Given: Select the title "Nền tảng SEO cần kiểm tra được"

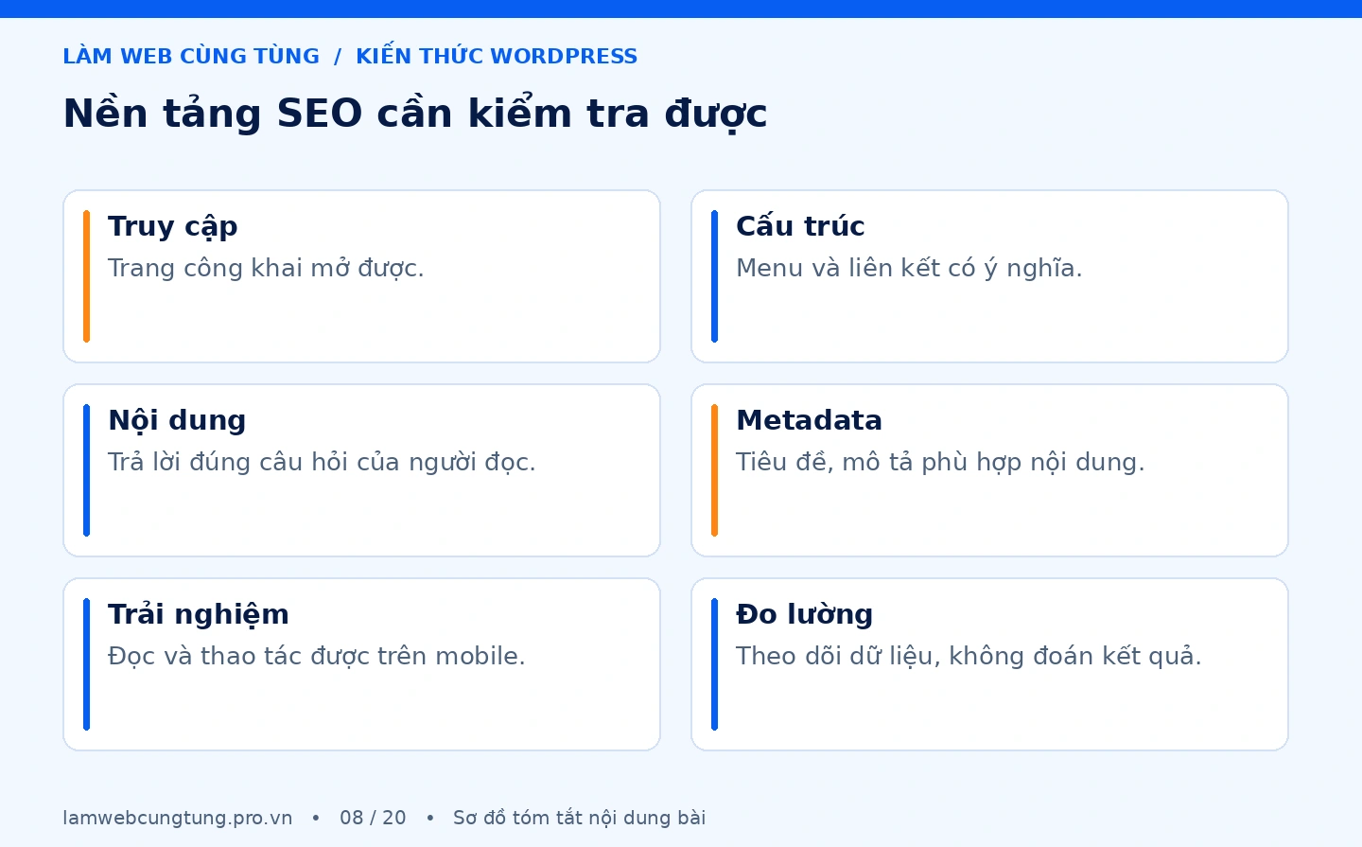Looking at the screenshot, I should 414,115.
